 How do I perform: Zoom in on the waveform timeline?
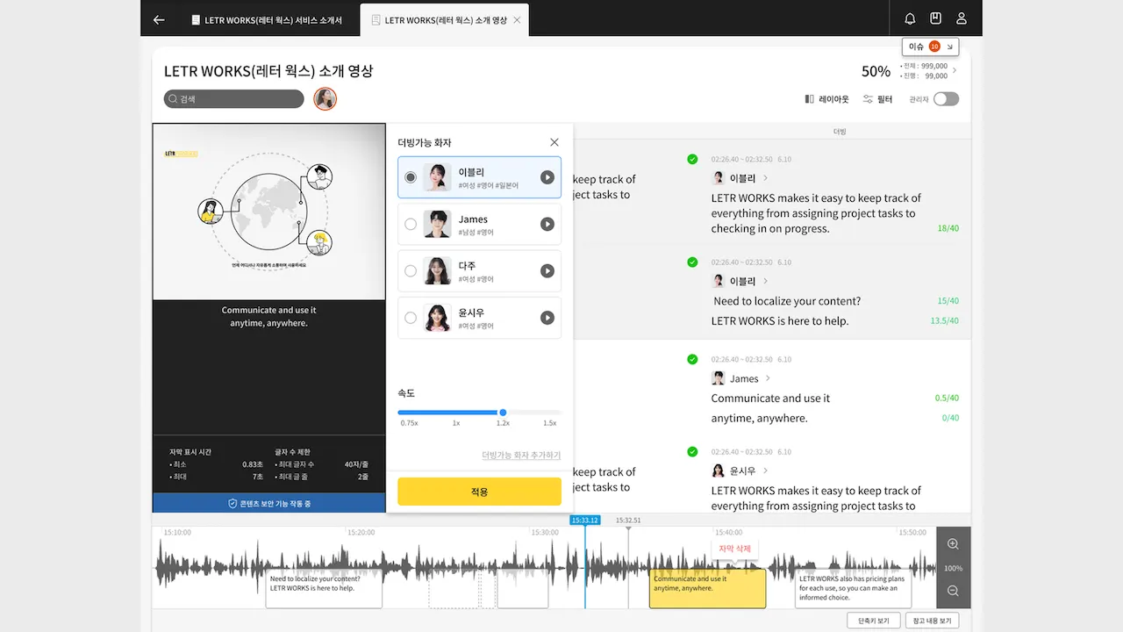954,544
